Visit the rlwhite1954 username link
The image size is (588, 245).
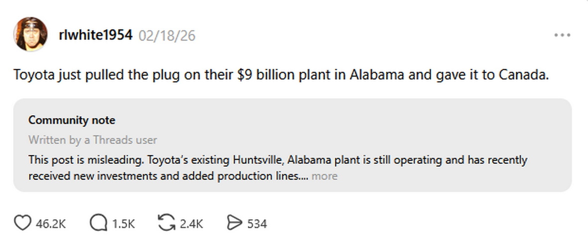tap(96, 35)
